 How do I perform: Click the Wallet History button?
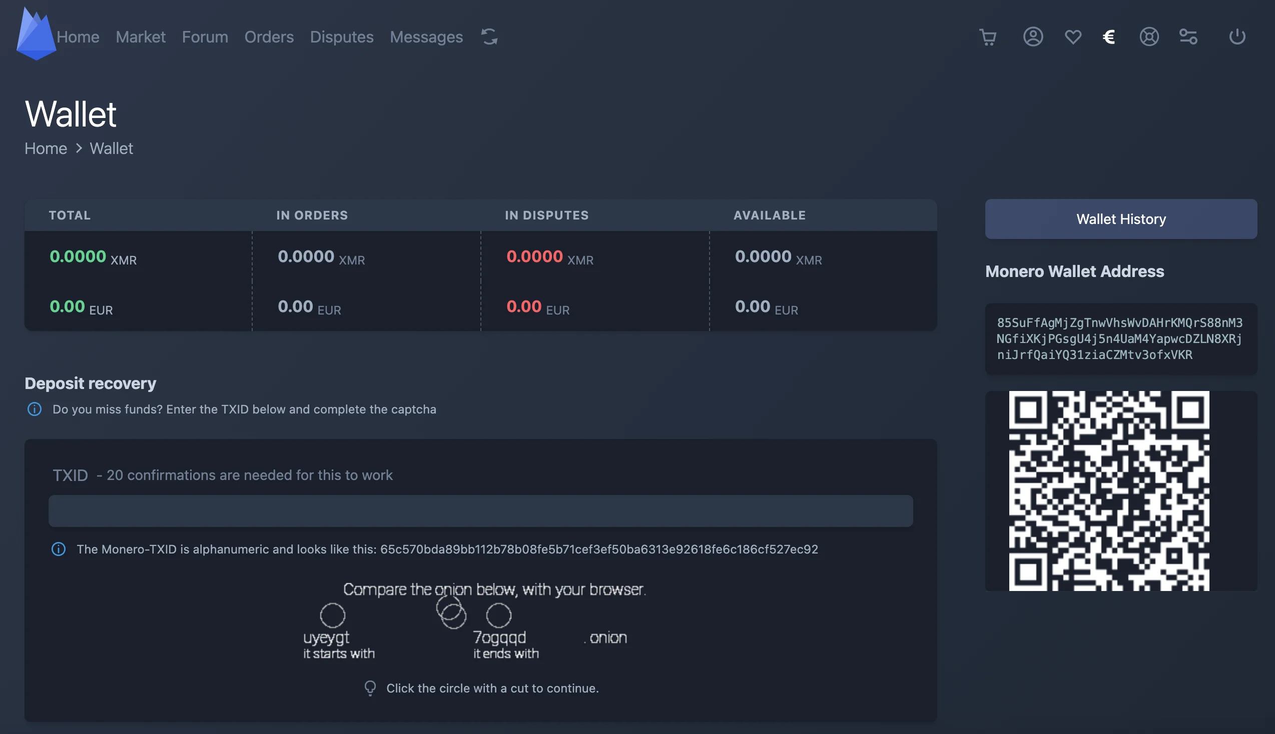coord(1121,219)
